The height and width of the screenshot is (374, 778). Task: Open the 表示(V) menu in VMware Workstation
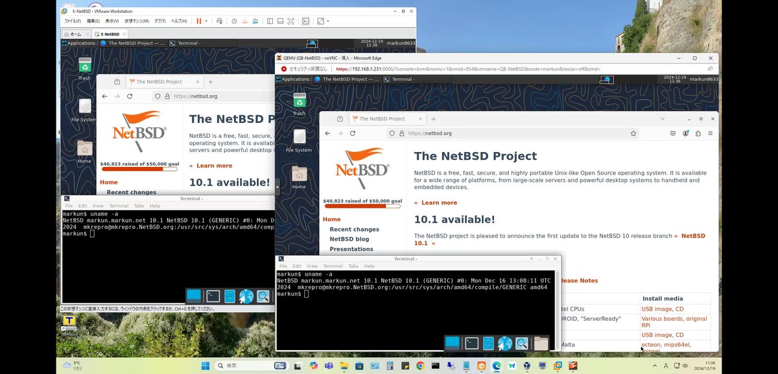coord(113,21)
